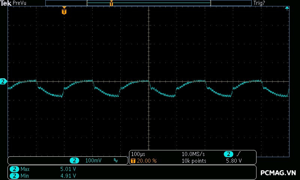Click the 100mV vertical scale readout
The width and height of the screenshot is (300, 180).
93,160
